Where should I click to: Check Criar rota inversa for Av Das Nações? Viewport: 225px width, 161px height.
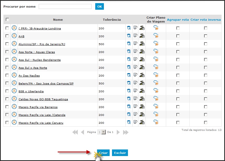click(x=206, y=76)
